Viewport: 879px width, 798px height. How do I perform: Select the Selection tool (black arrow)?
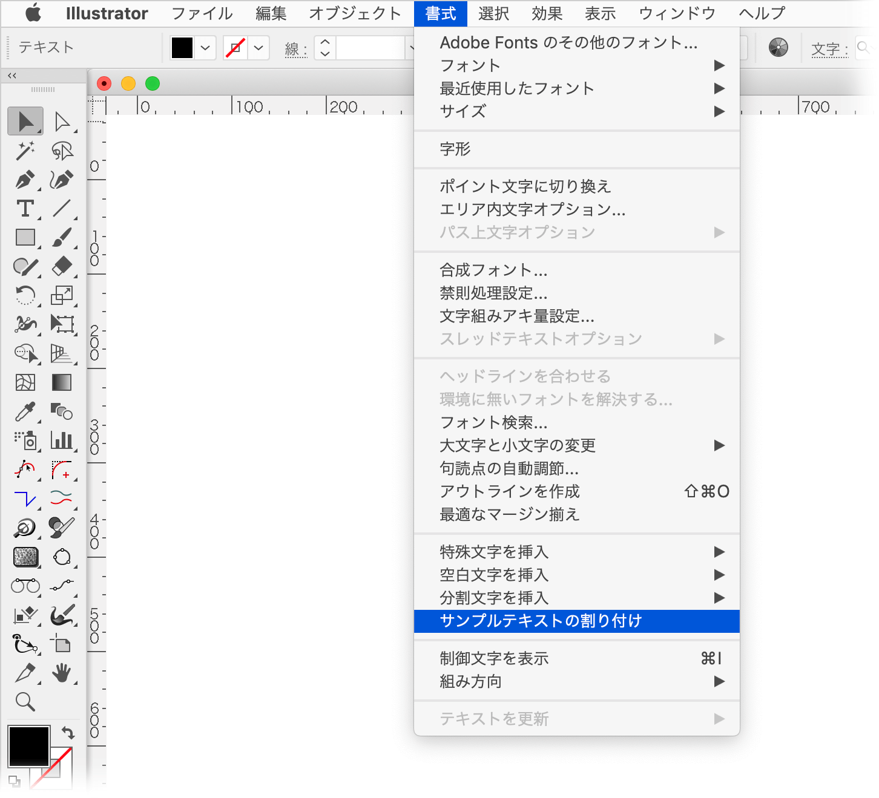pyautogui.click(x=25, y=121)
